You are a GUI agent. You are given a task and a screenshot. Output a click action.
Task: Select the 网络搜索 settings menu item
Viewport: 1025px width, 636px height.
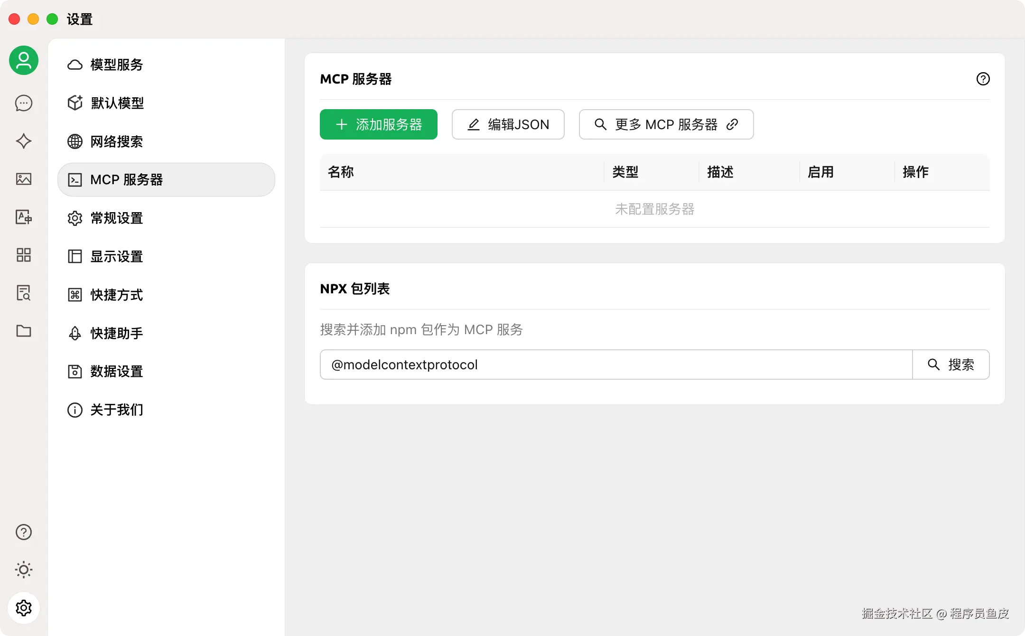pos(117,141)
